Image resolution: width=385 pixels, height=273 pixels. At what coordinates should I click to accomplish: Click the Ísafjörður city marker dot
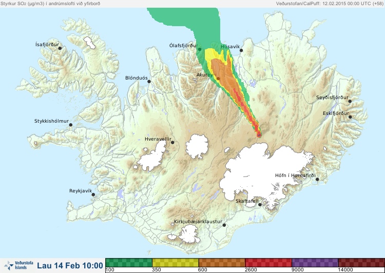pyautogui.click(x=60, y=48)
